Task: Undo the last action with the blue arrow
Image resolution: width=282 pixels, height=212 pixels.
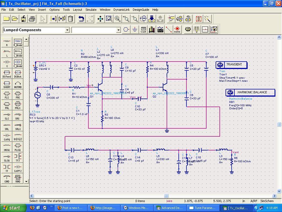Action: [x=81, y=19]
